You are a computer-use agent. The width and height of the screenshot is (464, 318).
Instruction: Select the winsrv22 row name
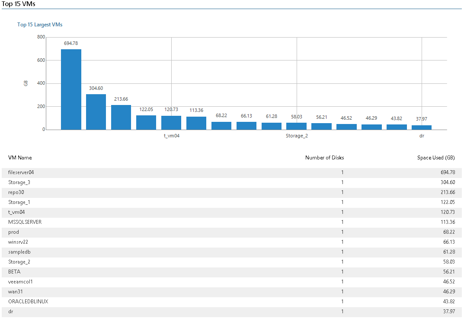pos(18,242)
